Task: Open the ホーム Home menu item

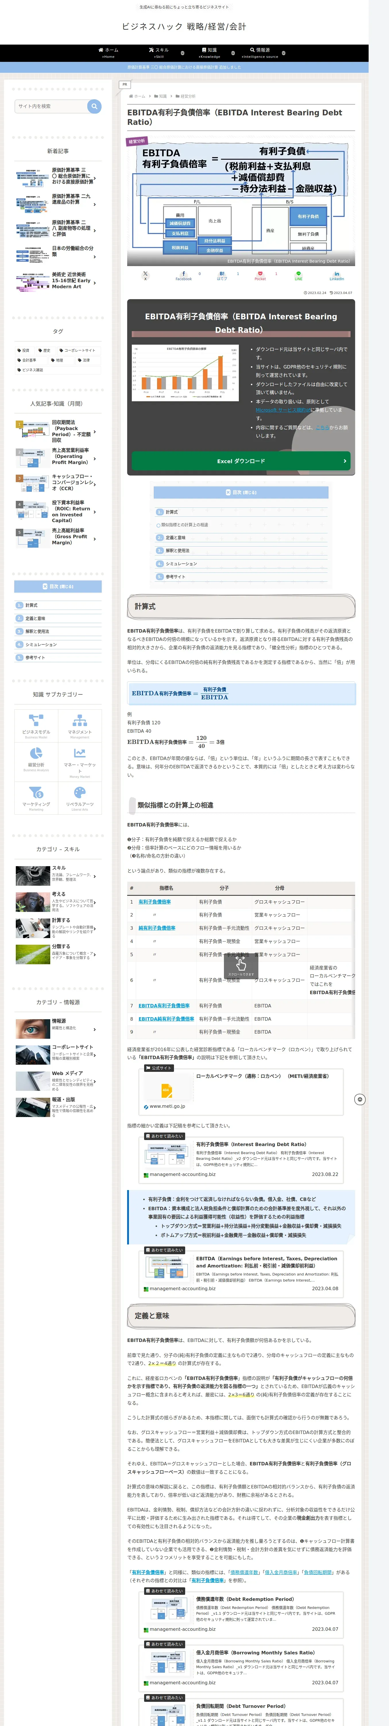Action: (108, 53)
